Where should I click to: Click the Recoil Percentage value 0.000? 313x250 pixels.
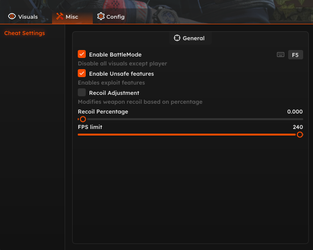click(295, 112)
